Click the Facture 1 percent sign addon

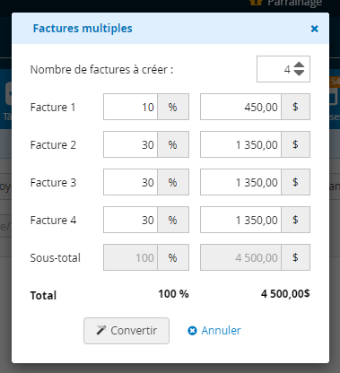(173, 107)
